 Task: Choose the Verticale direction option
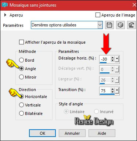coord(21,105)
